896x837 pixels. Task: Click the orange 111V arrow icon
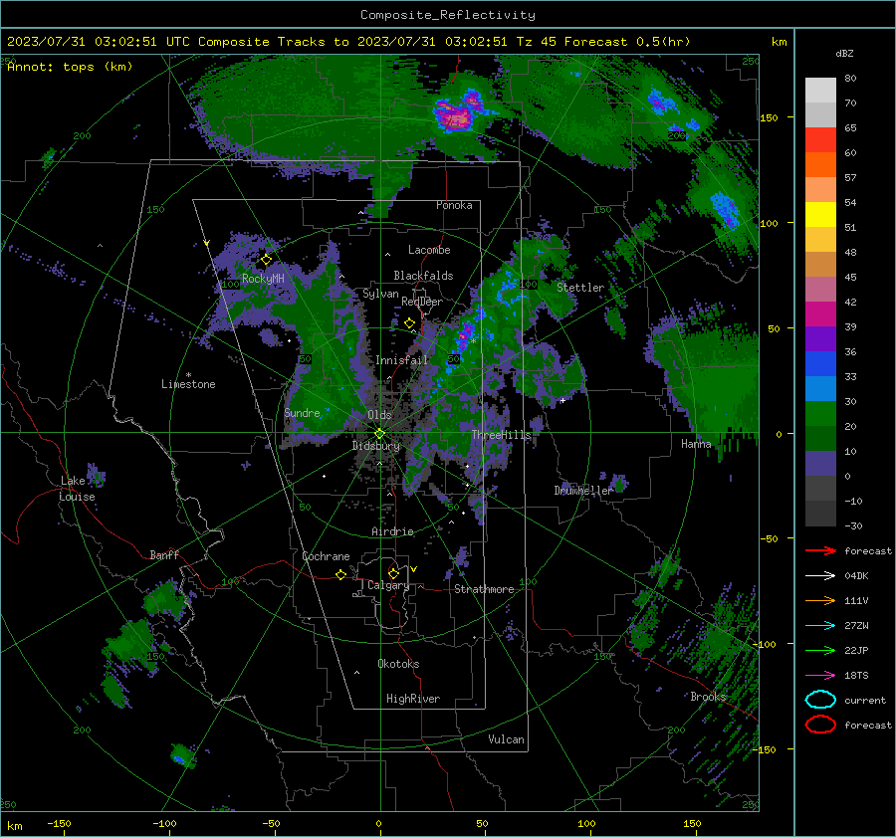tap(820, 600)
